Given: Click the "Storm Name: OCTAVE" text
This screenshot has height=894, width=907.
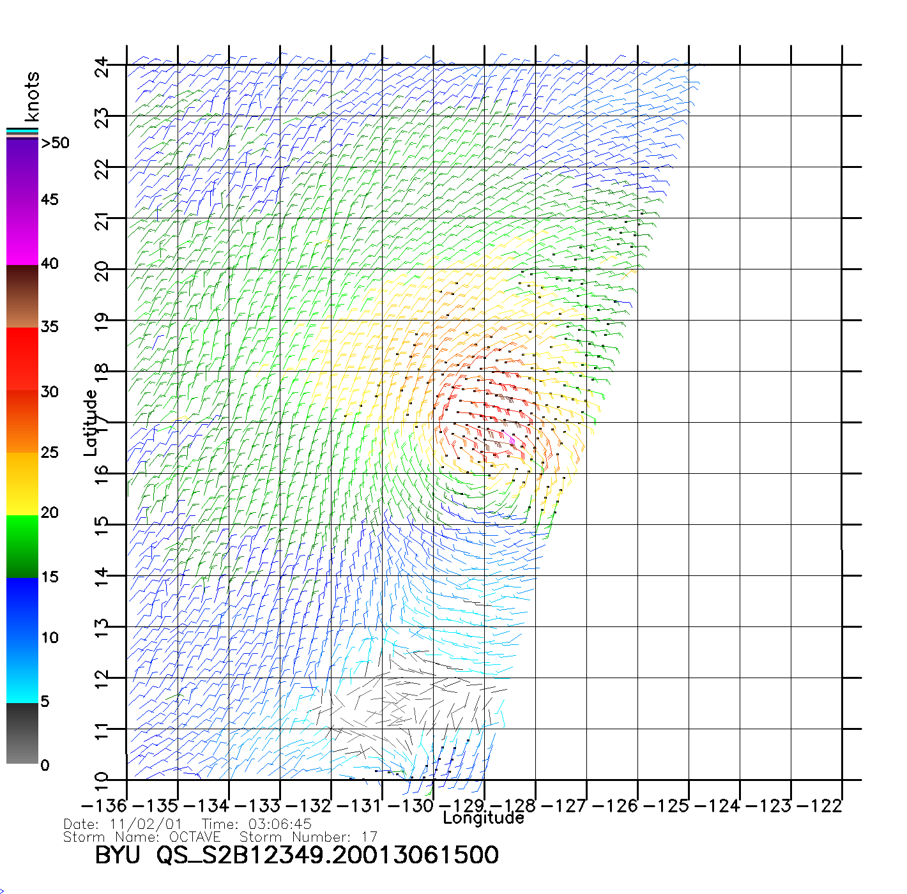Looking at the screenshot, I should [x=142, y=837].
